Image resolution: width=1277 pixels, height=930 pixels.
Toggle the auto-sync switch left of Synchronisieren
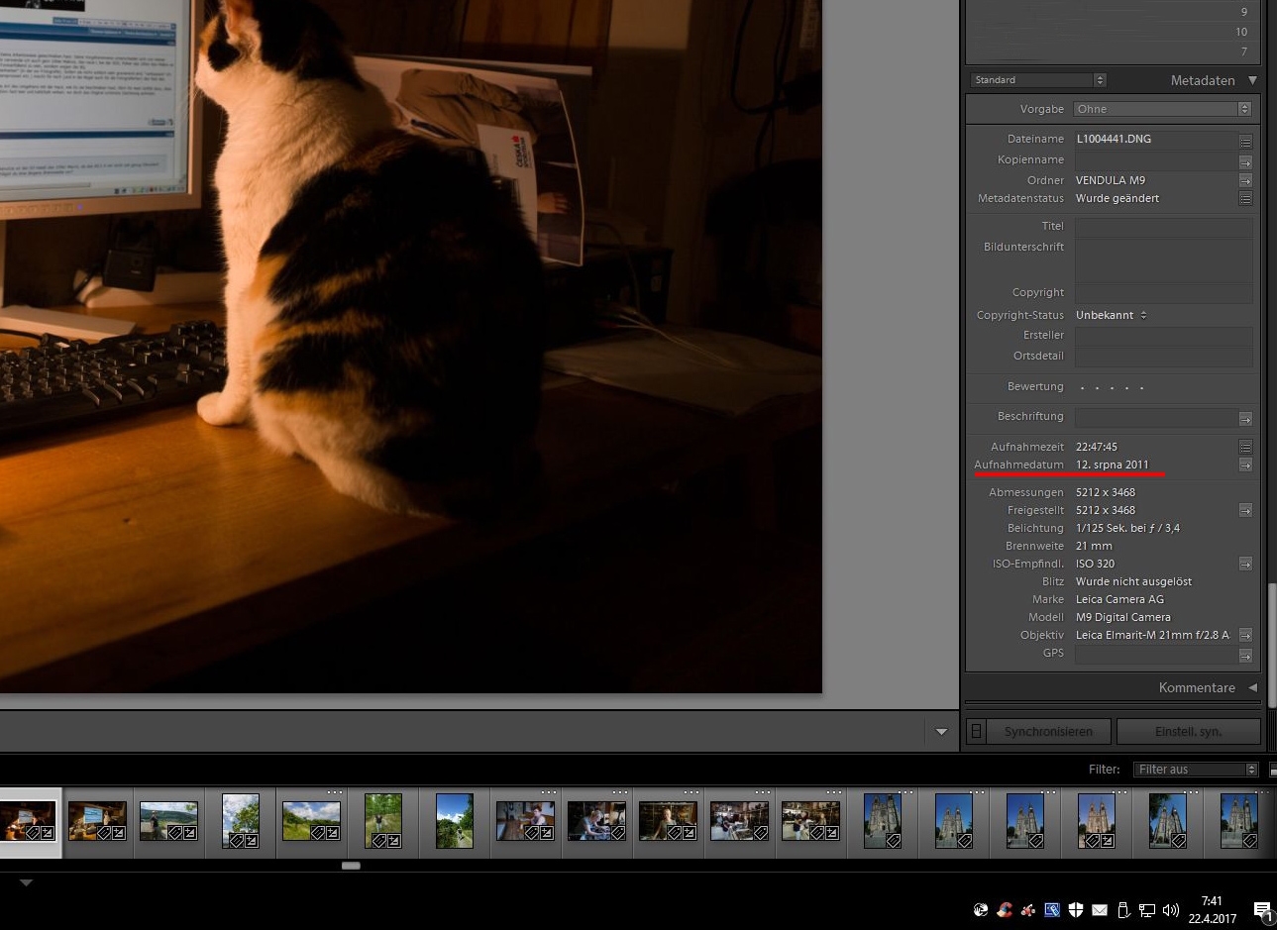point(976,731)
